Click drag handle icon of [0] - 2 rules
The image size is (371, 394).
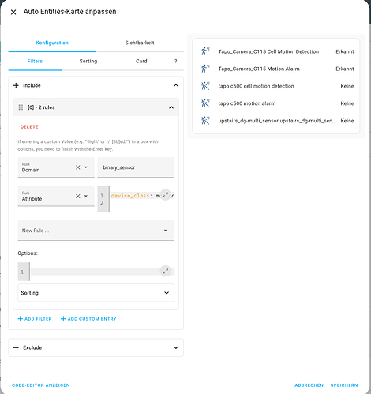[x=21, y=107]
